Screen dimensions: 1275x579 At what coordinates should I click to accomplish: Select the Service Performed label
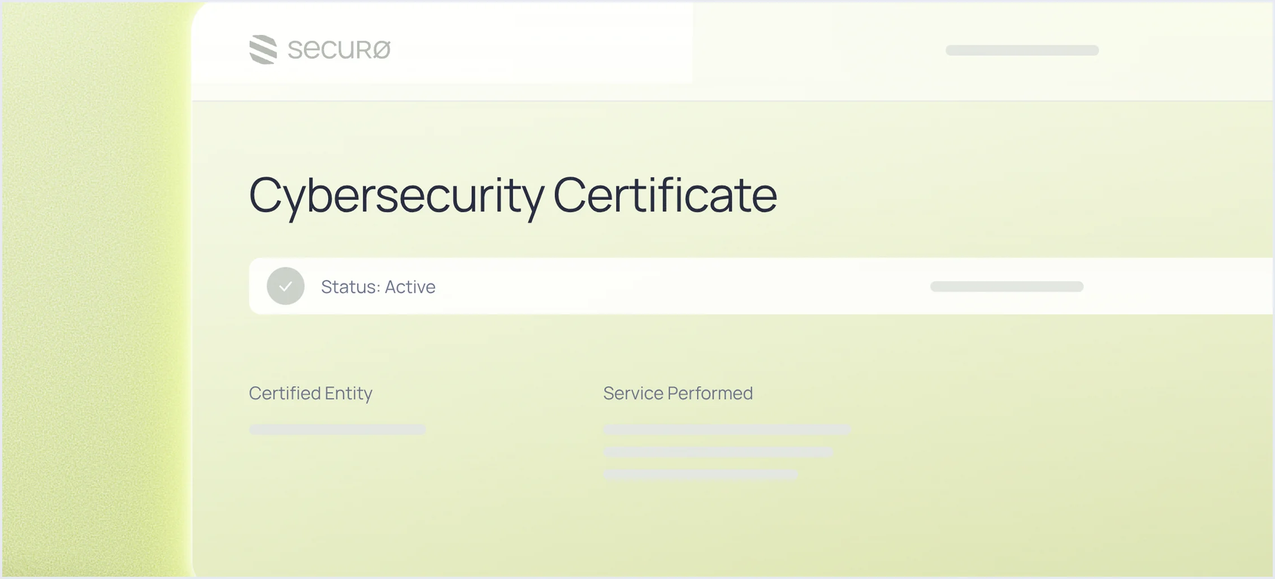[x=678, y=393]
